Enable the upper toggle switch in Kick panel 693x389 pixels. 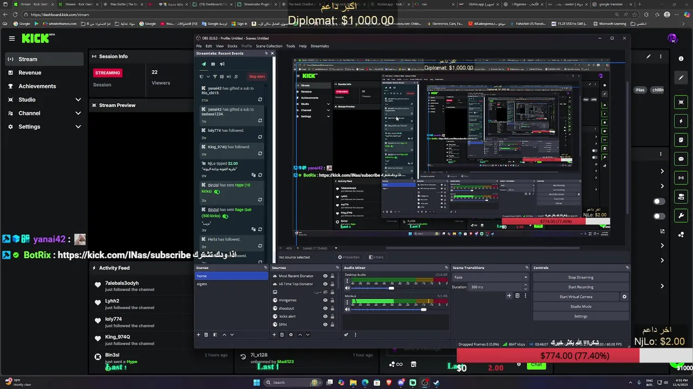coord(659,202)
